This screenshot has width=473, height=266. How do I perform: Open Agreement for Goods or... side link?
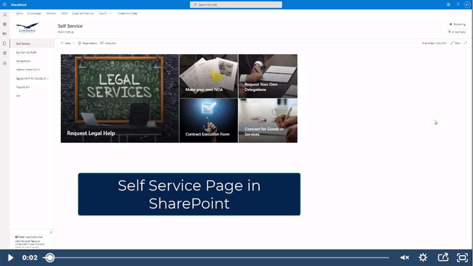32,78
